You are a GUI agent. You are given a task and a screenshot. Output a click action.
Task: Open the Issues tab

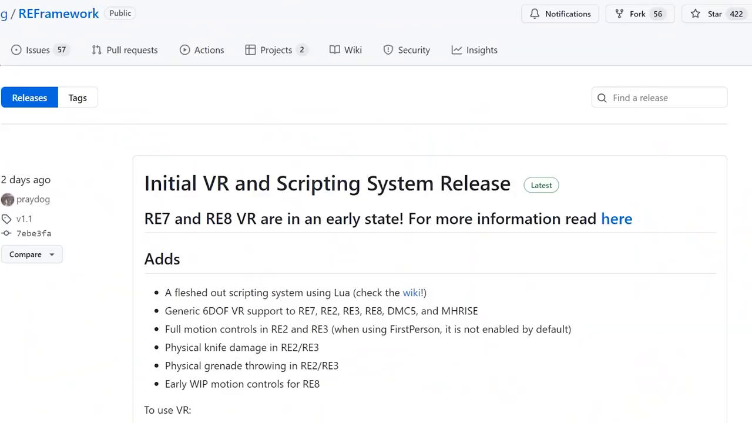point(40,50)
